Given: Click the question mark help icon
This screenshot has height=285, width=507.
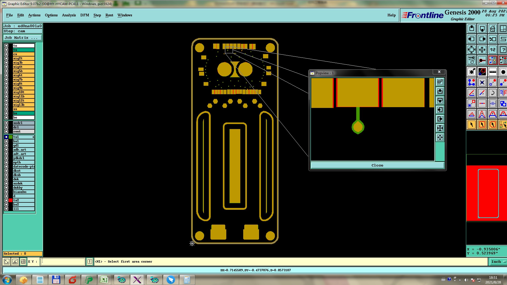Looking at the screenshot, I should 503,50.
